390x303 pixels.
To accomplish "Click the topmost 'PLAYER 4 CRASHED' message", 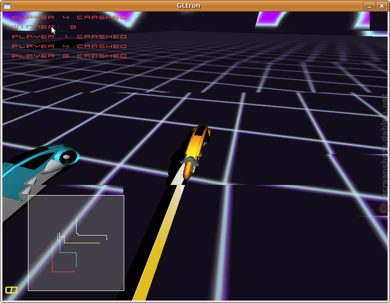I will click(x=69, y=17).
